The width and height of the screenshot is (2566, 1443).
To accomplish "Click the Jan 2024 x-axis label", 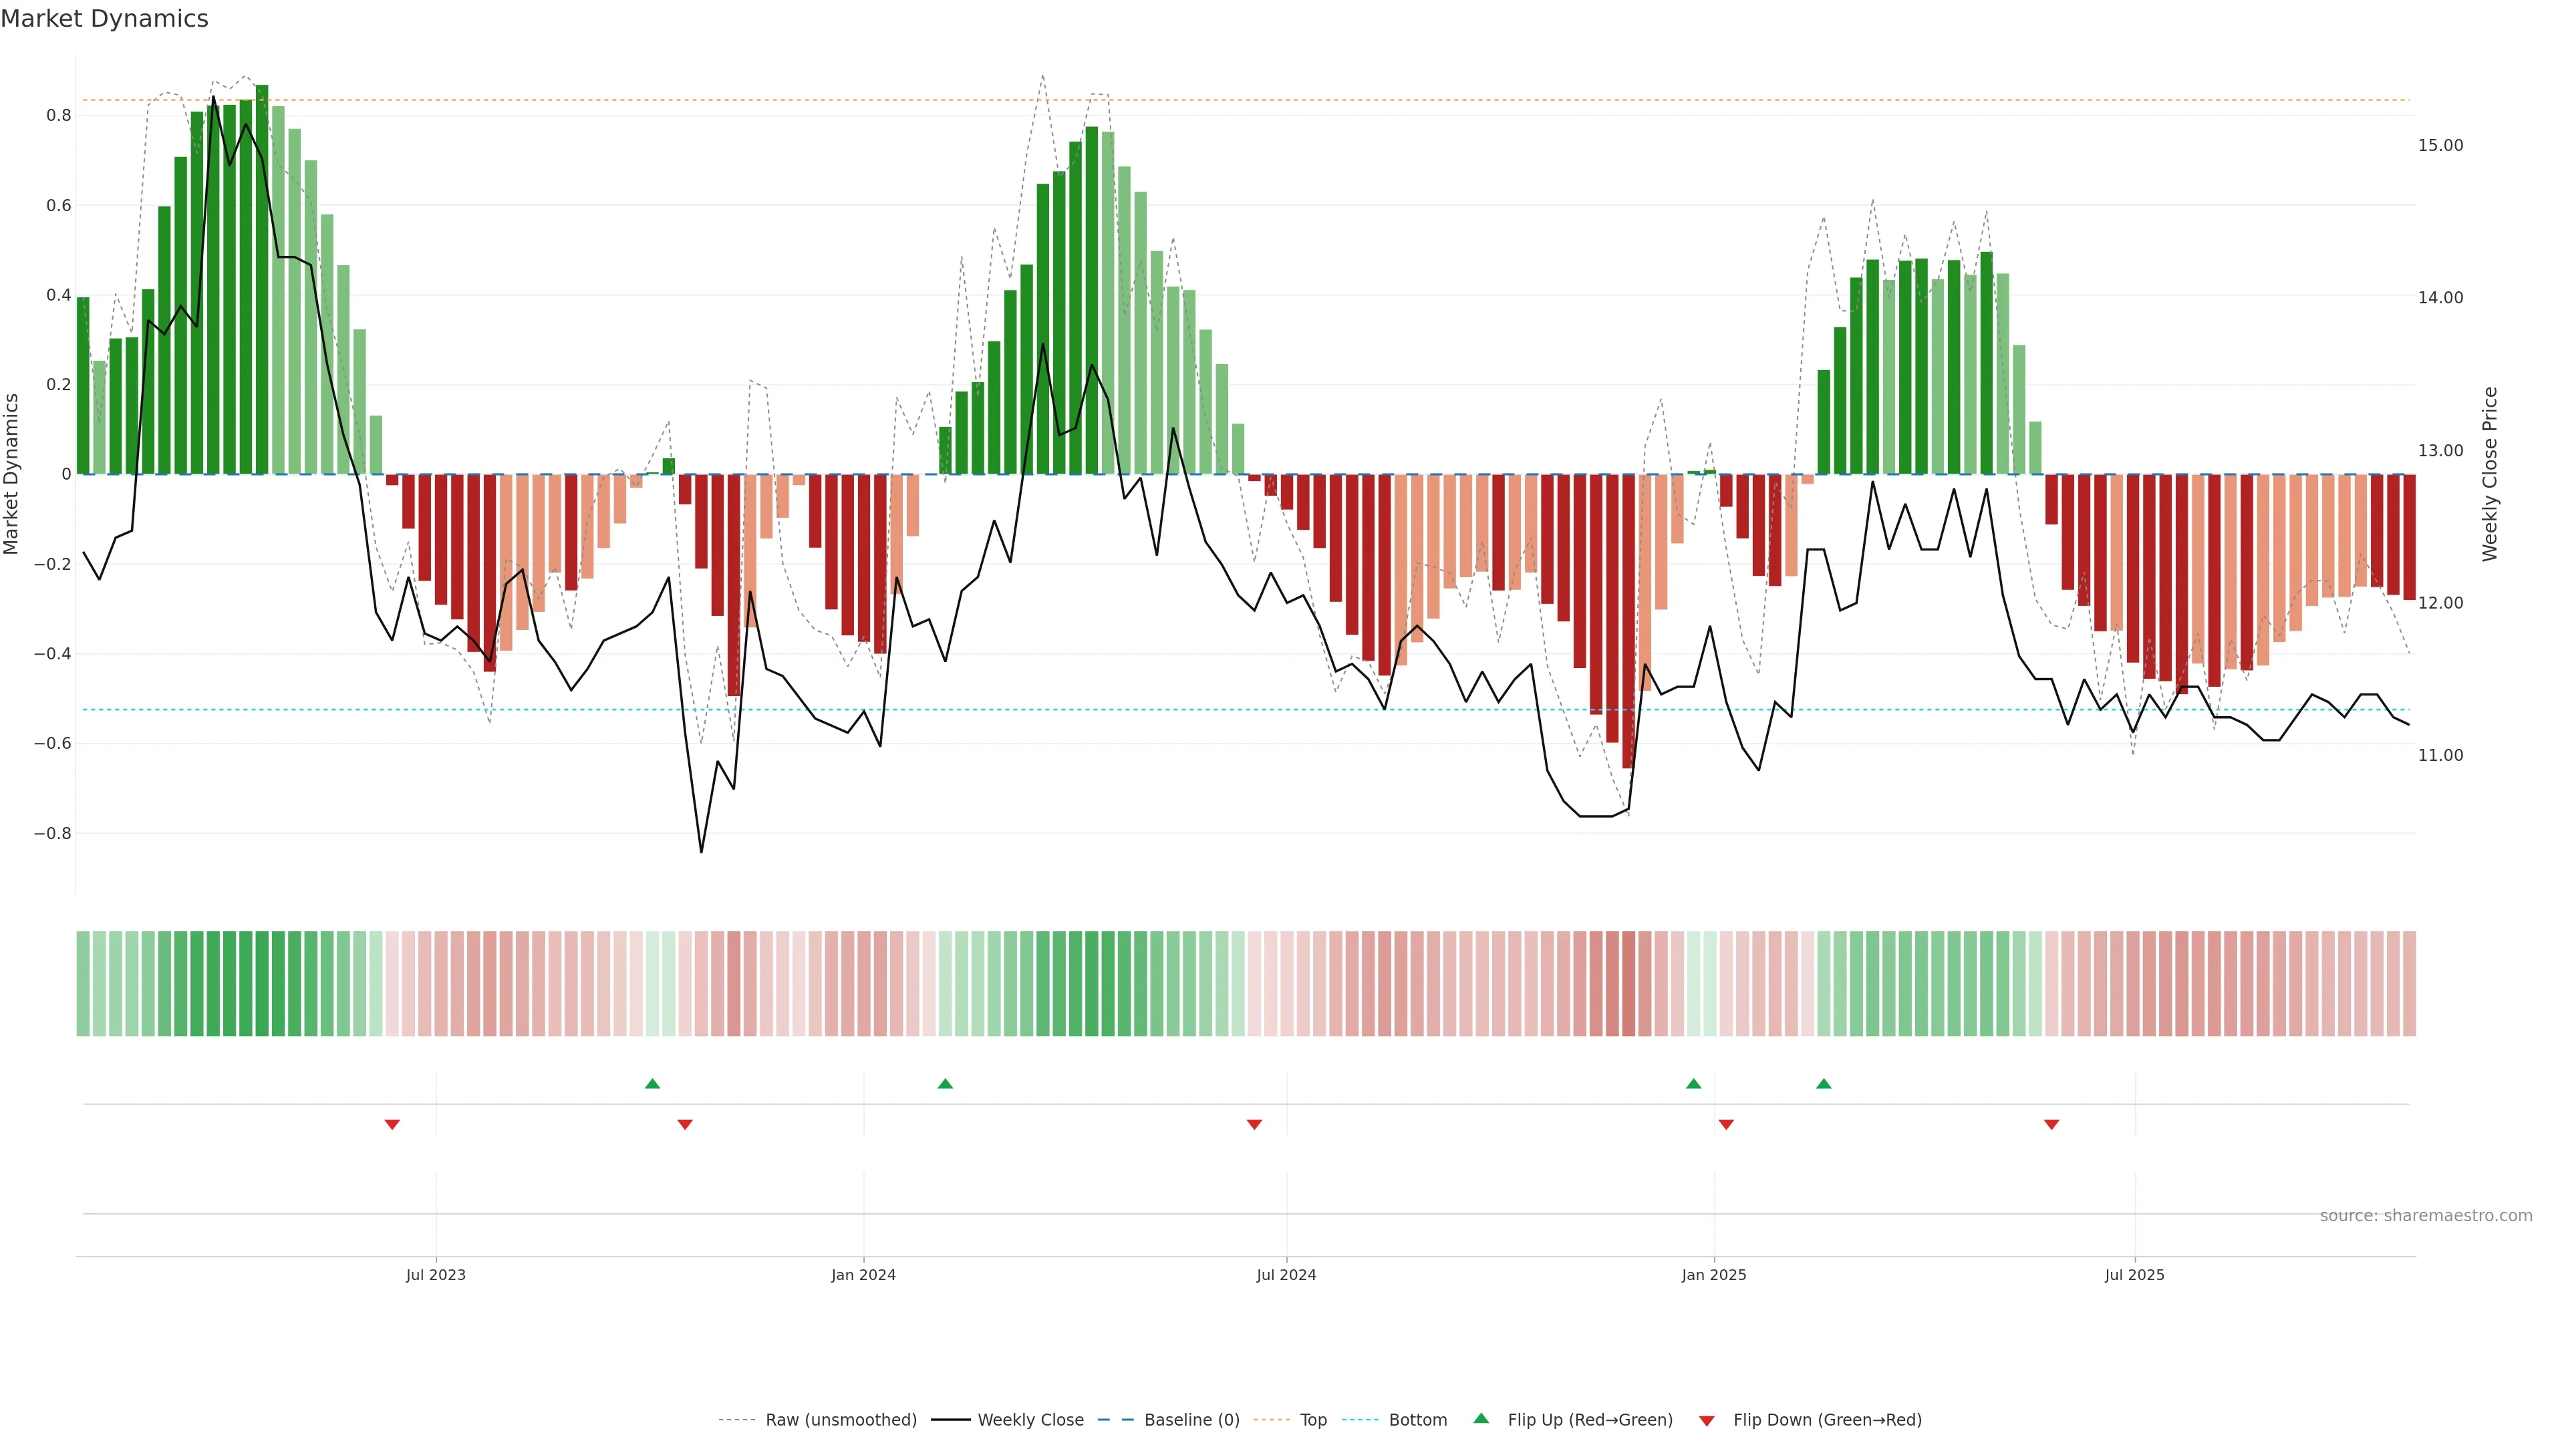I will pos(863,1275).
